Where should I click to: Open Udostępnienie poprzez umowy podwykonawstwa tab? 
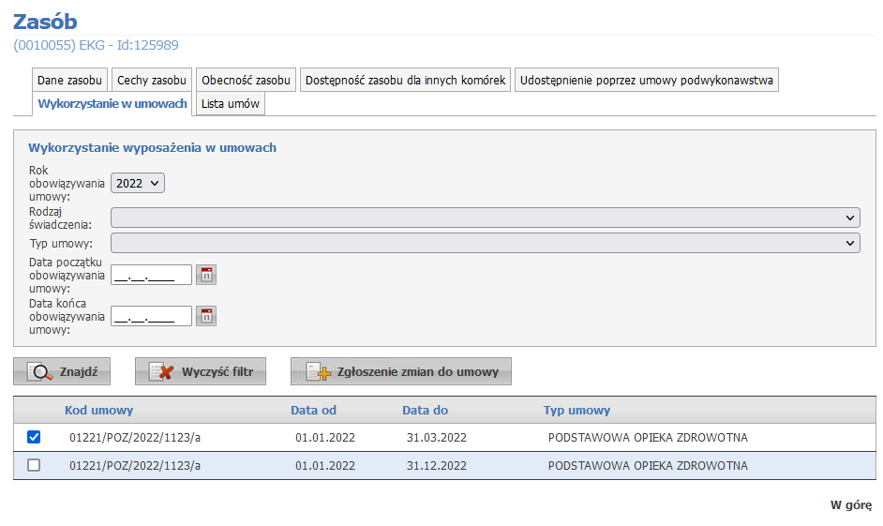tap(646, 81)
